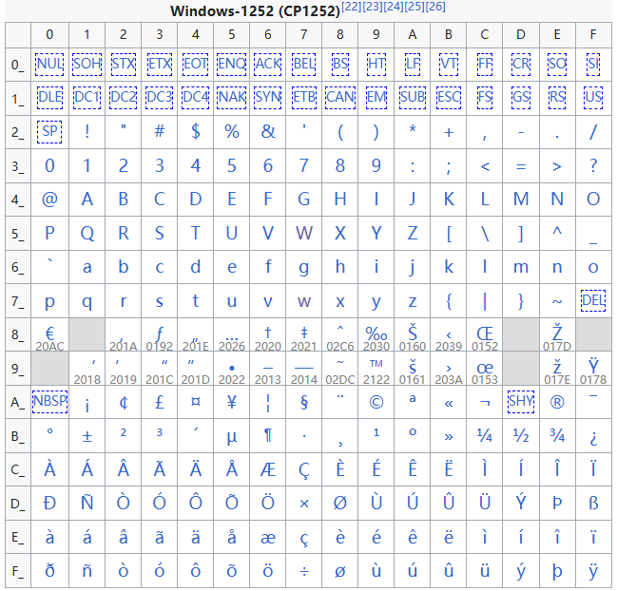The width and height of the screenshot is (617, 591).
Task: Click the division sign ÷ character
Action: pos(304,571)
